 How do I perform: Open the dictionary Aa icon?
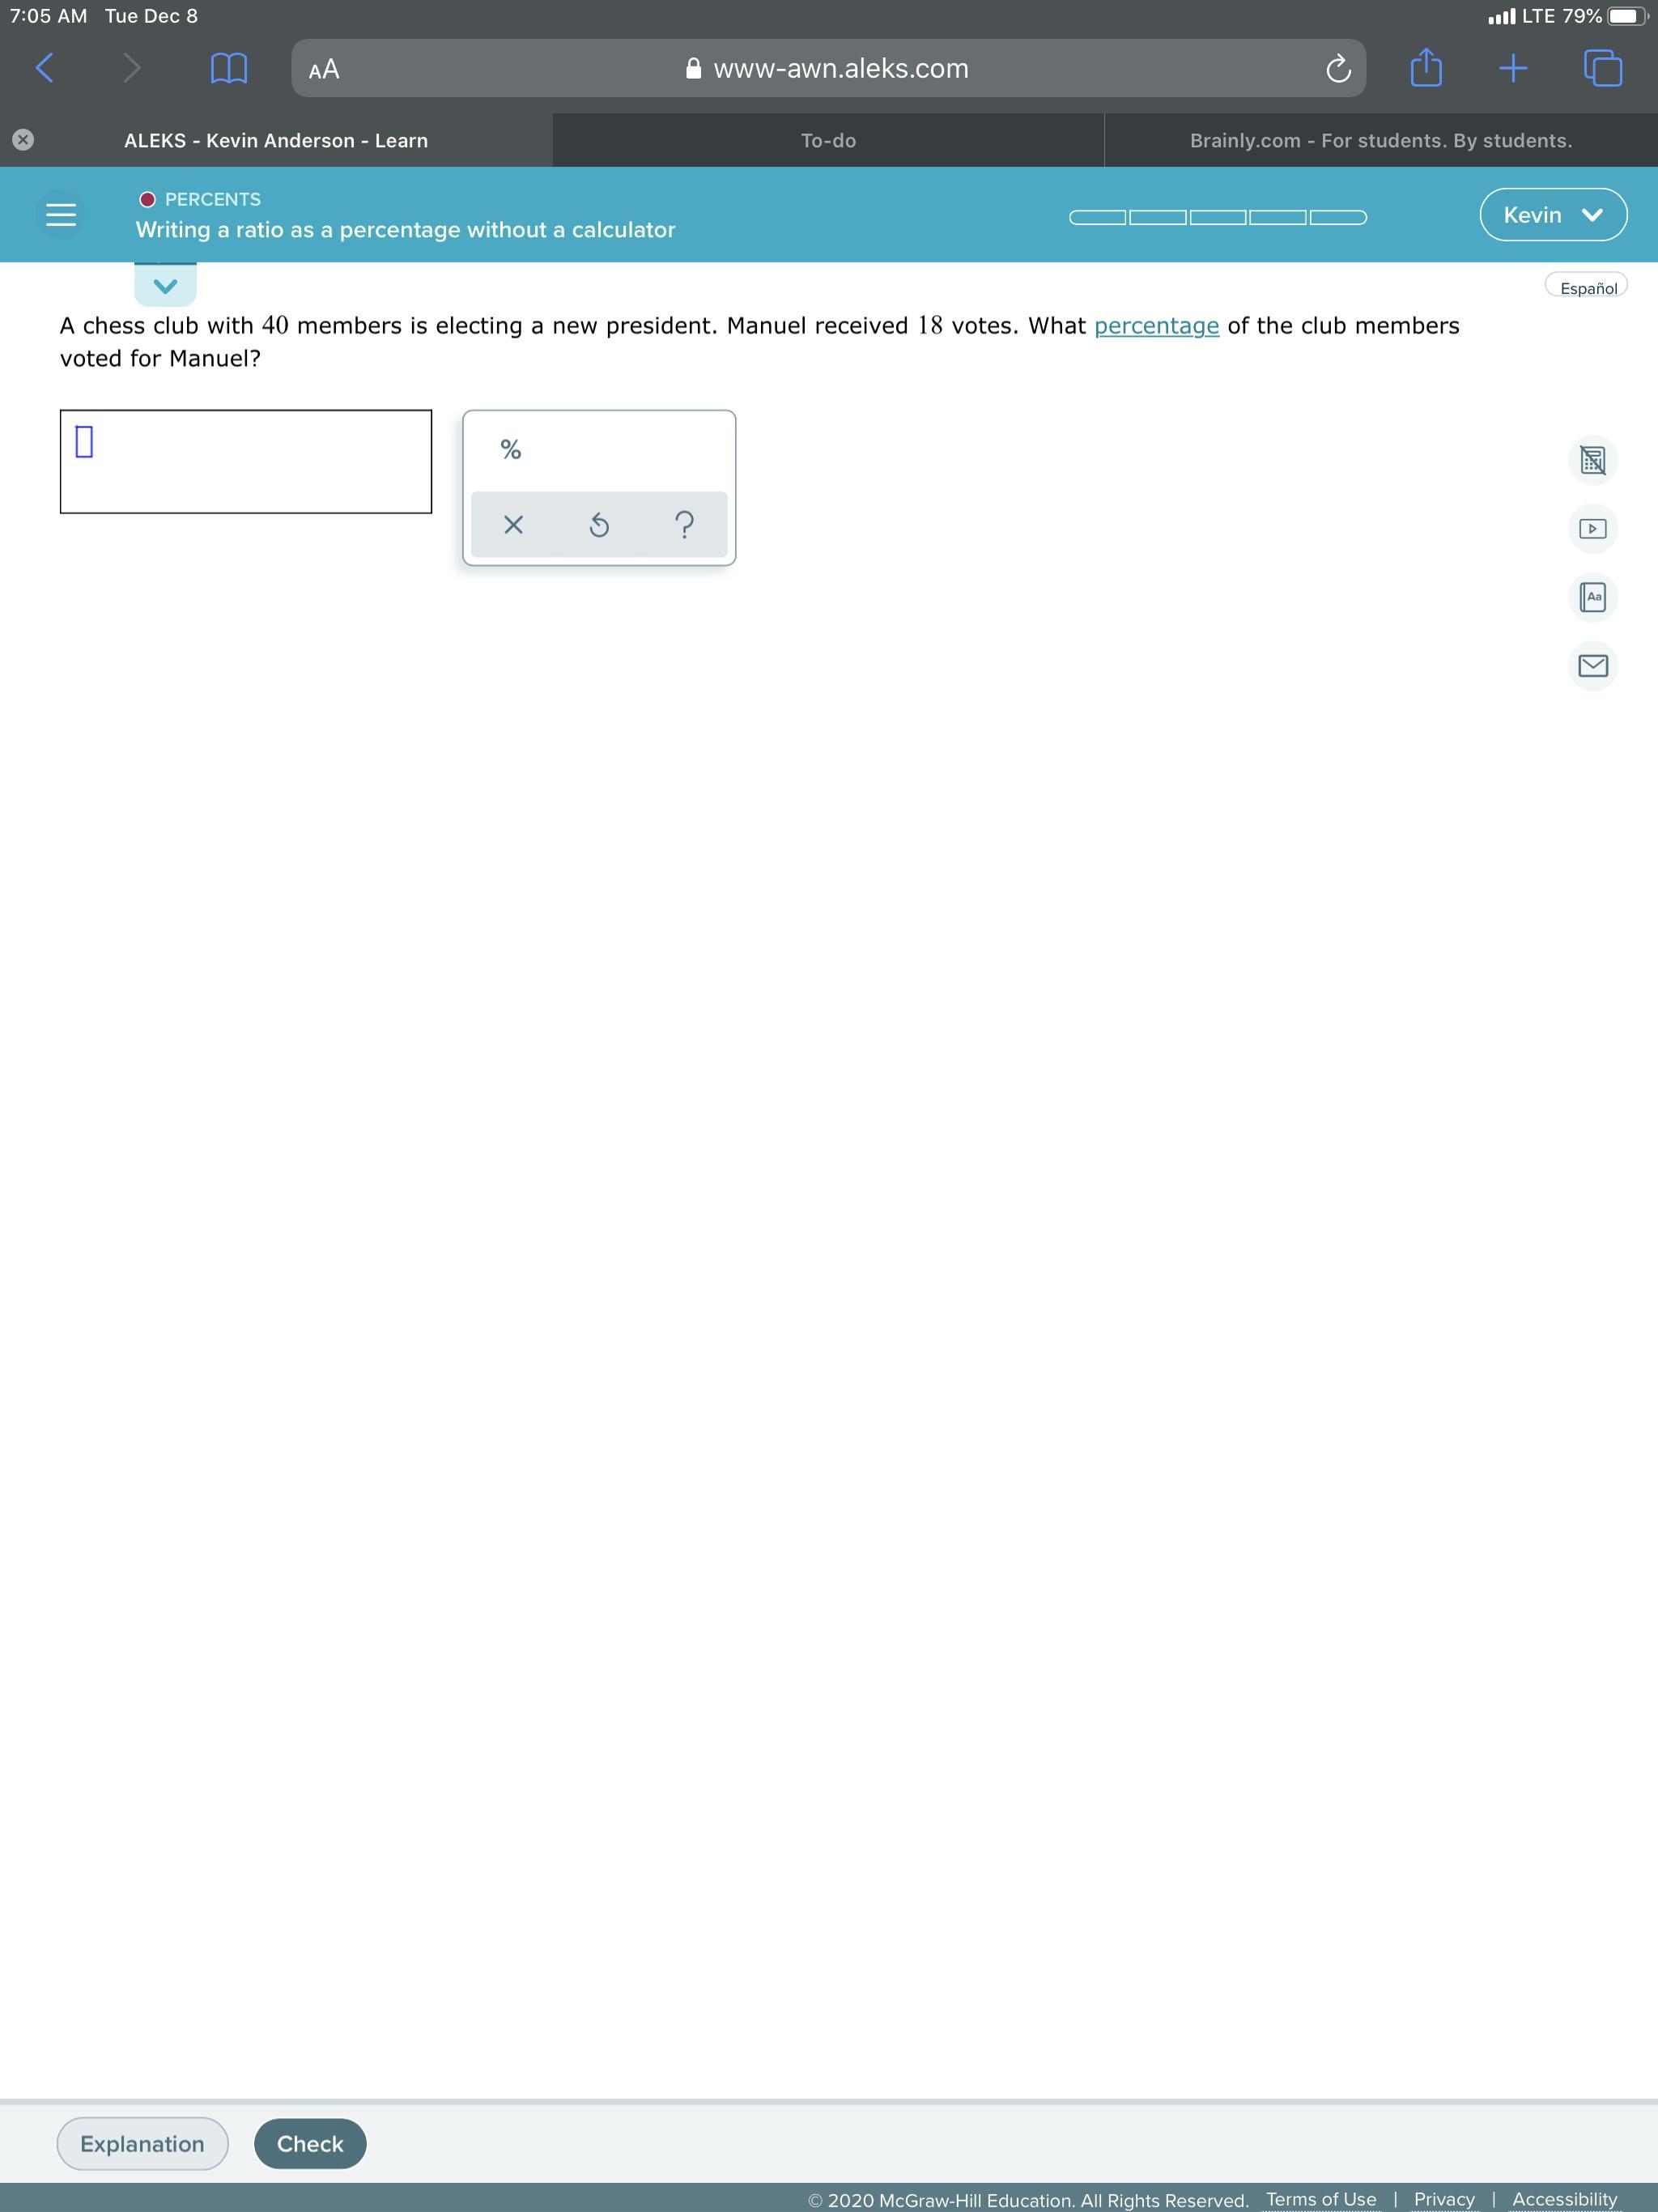pyautogui.click(x=1592, y=597)
